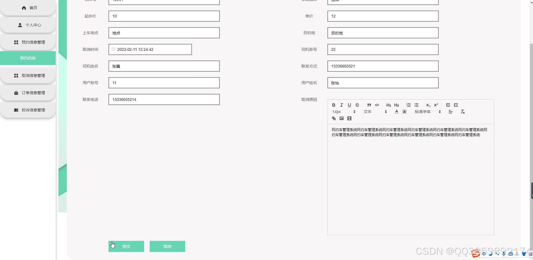Click the 司机账号 input field
Screen dimensions: 533x260
pos(383,49)
